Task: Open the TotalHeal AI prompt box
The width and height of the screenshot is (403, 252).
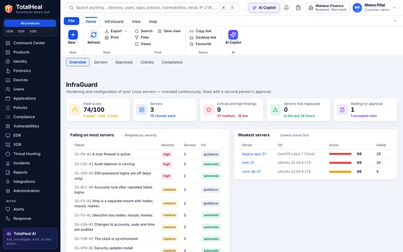Action: 30,239
